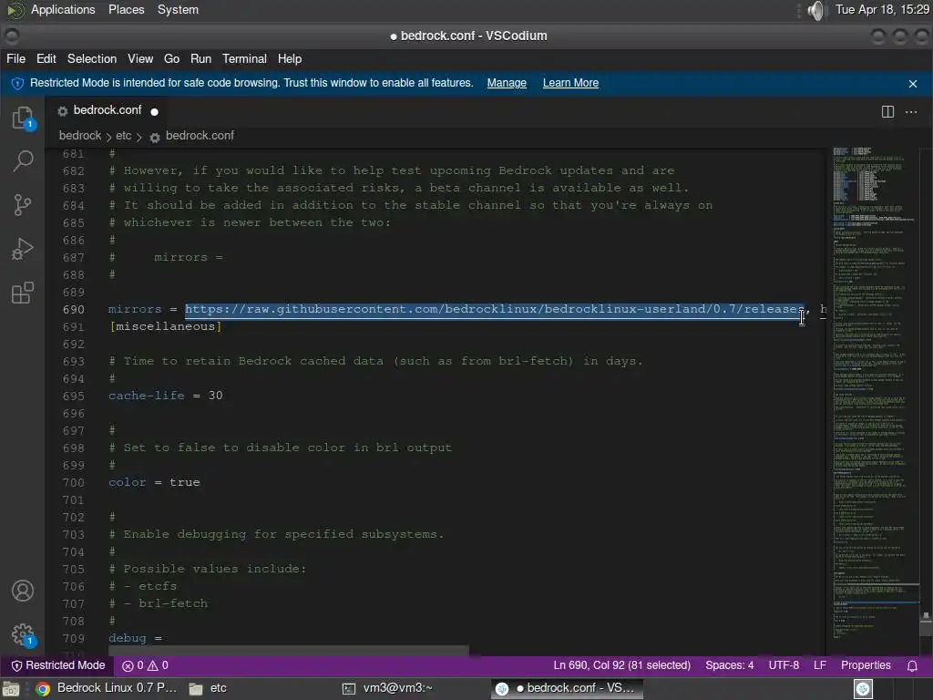Click the cache-life = 30 line
The height and width of the screenshot is (700, 933).
166,396
